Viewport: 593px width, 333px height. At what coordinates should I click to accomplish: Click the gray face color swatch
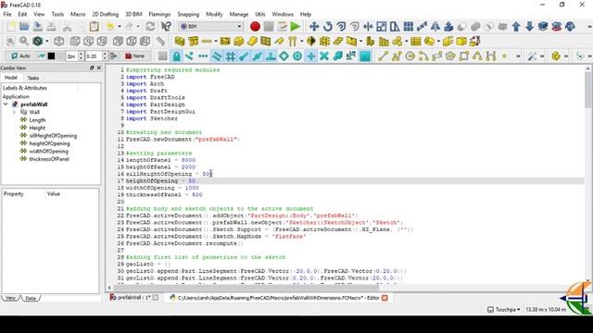[60, 55]
